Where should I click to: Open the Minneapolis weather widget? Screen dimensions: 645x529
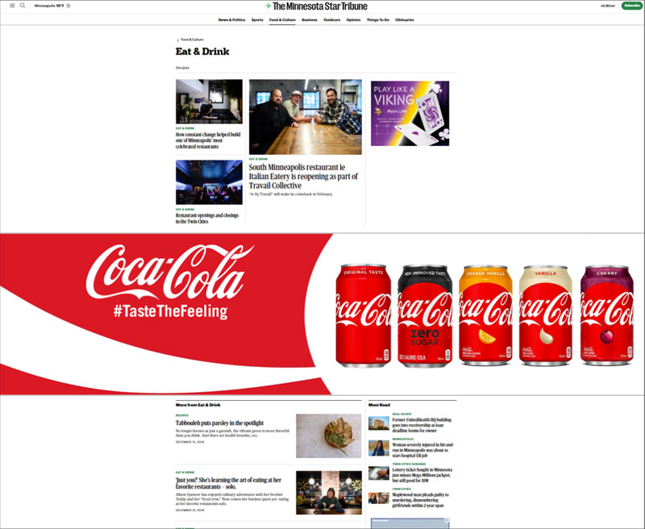52,6
